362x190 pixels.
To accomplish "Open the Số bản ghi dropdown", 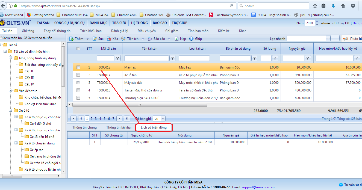I will tap(163, 118).
